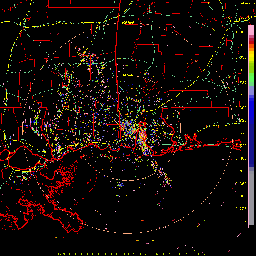Viewport: 256px width, 256px height.
Task: Click the 0.573 legend value
Action: click(241, 133)
